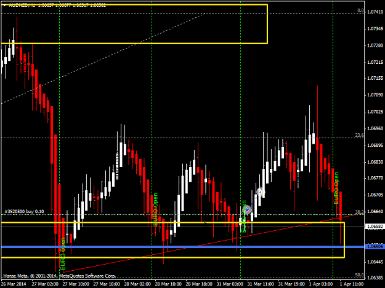Click price scale value 1.06445
385x288 pixels.
tap(375, 262)
